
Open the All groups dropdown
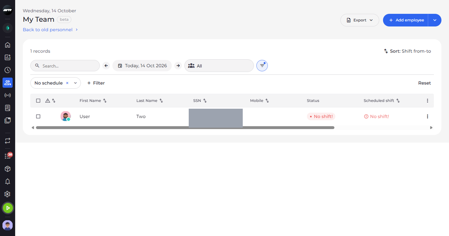[x=219, y=66]
